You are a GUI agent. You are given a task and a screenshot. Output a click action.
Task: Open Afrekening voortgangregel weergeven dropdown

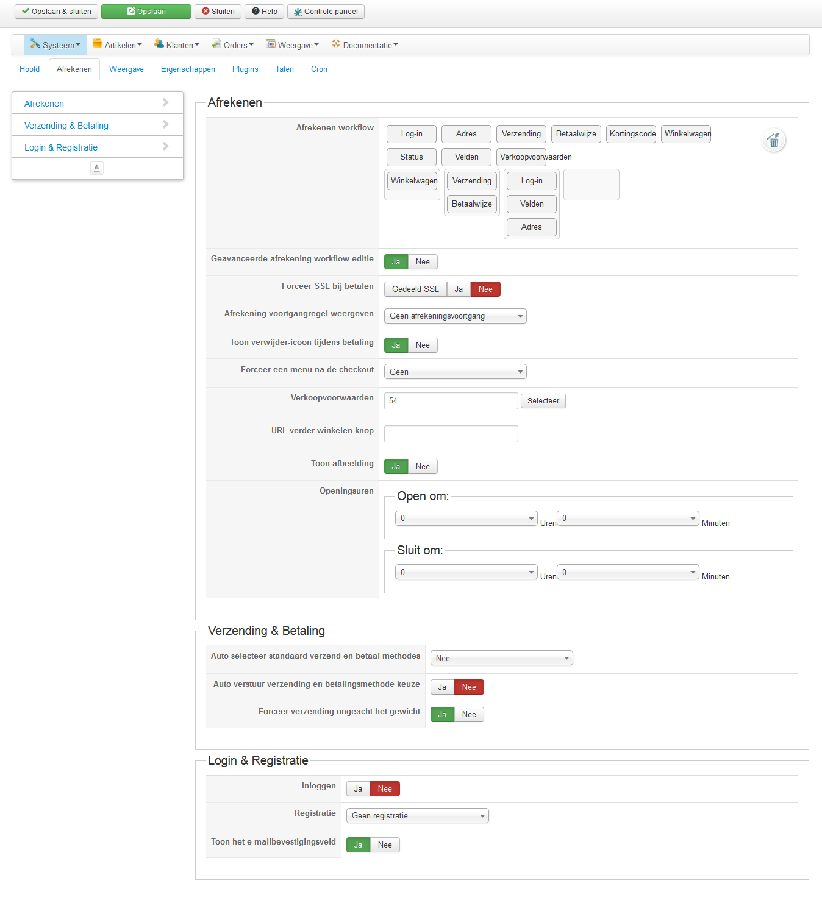click(456, 316)
